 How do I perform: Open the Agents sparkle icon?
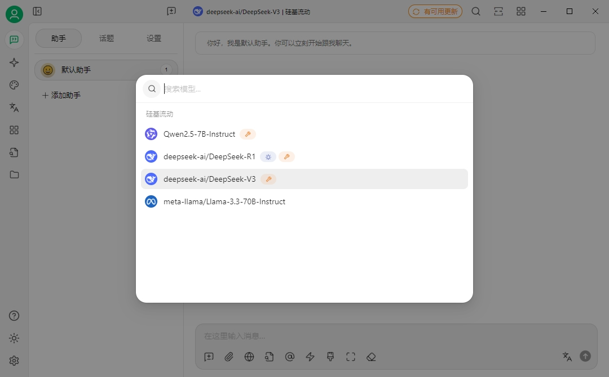pyautogui.click(x=14, y=62)
